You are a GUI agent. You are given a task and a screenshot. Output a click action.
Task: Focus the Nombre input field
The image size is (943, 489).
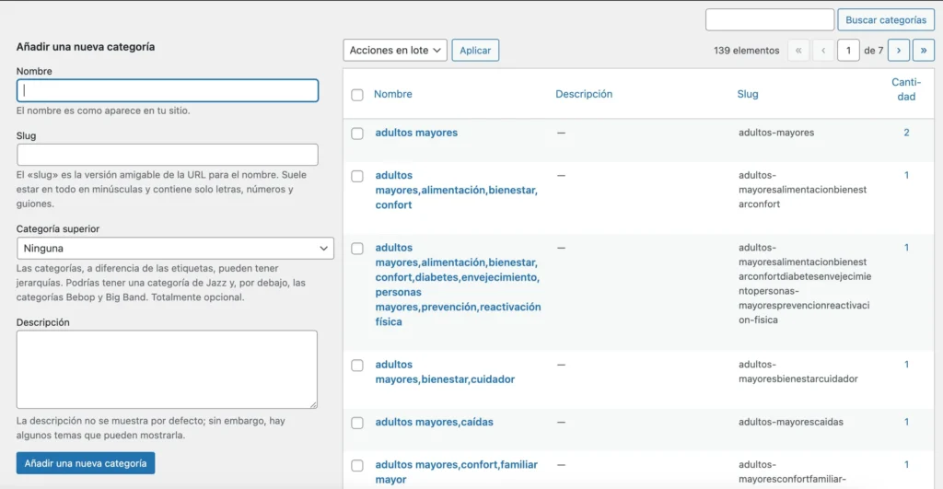(x=168, y=90)
